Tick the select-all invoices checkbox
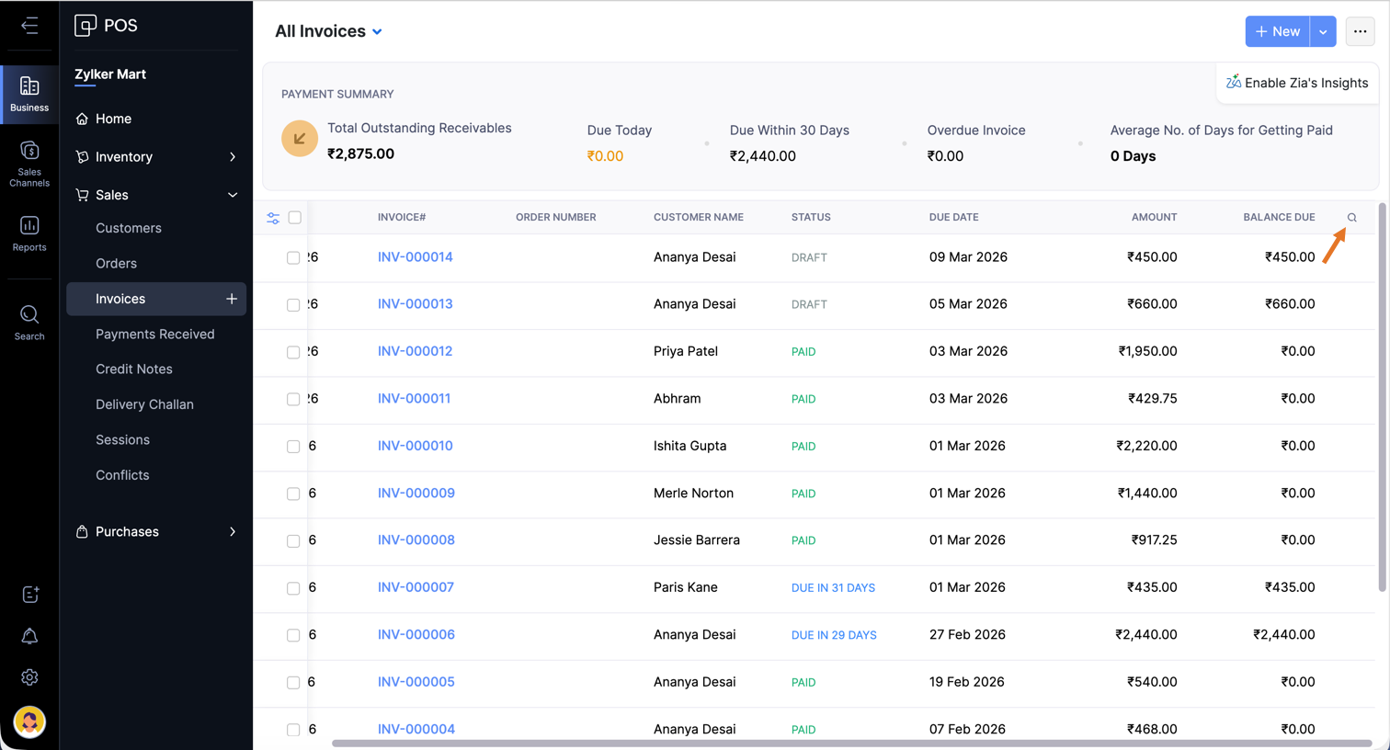The image size is (1390, 750). pos(295,218)
